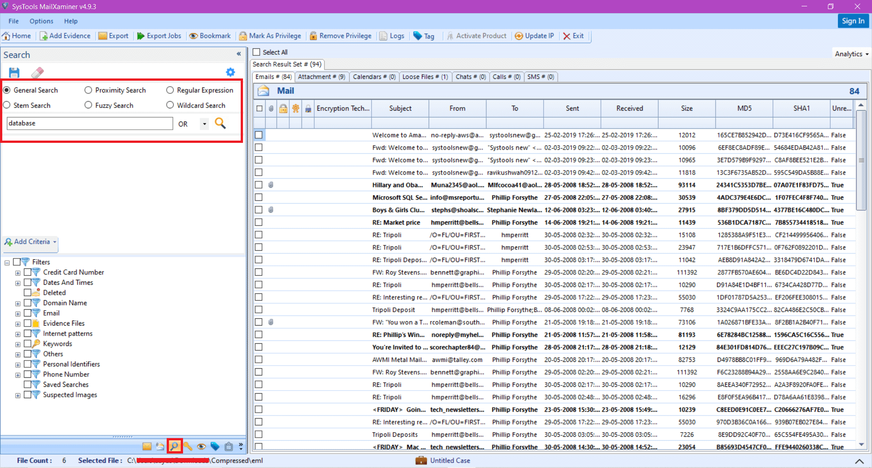
Task: Switch to the Attachment # (9) tab
Action: [x=322, y=77]
